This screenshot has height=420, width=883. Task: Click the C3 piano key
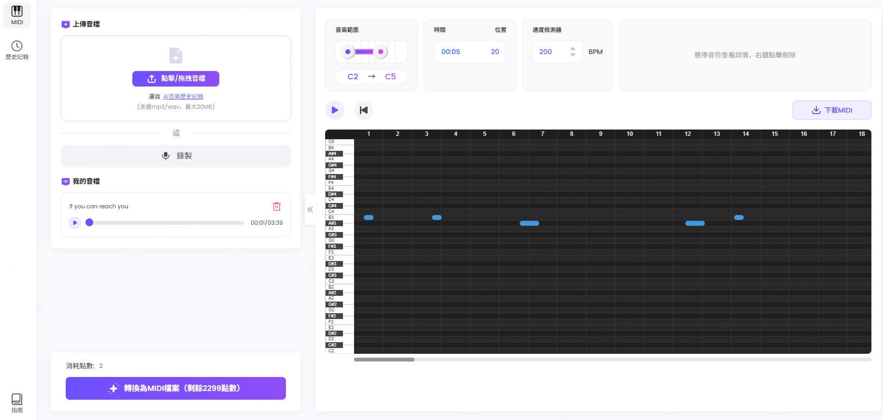[340, 281]
